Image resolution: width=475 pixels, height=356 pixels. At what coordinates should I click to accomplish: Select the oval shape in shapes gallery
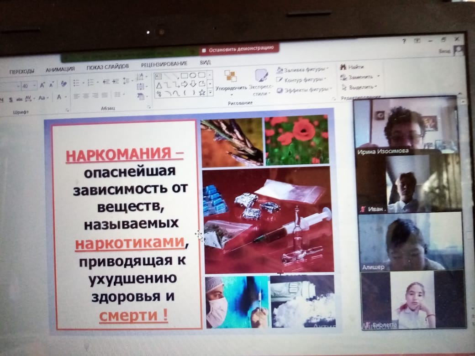pos(193,75)
